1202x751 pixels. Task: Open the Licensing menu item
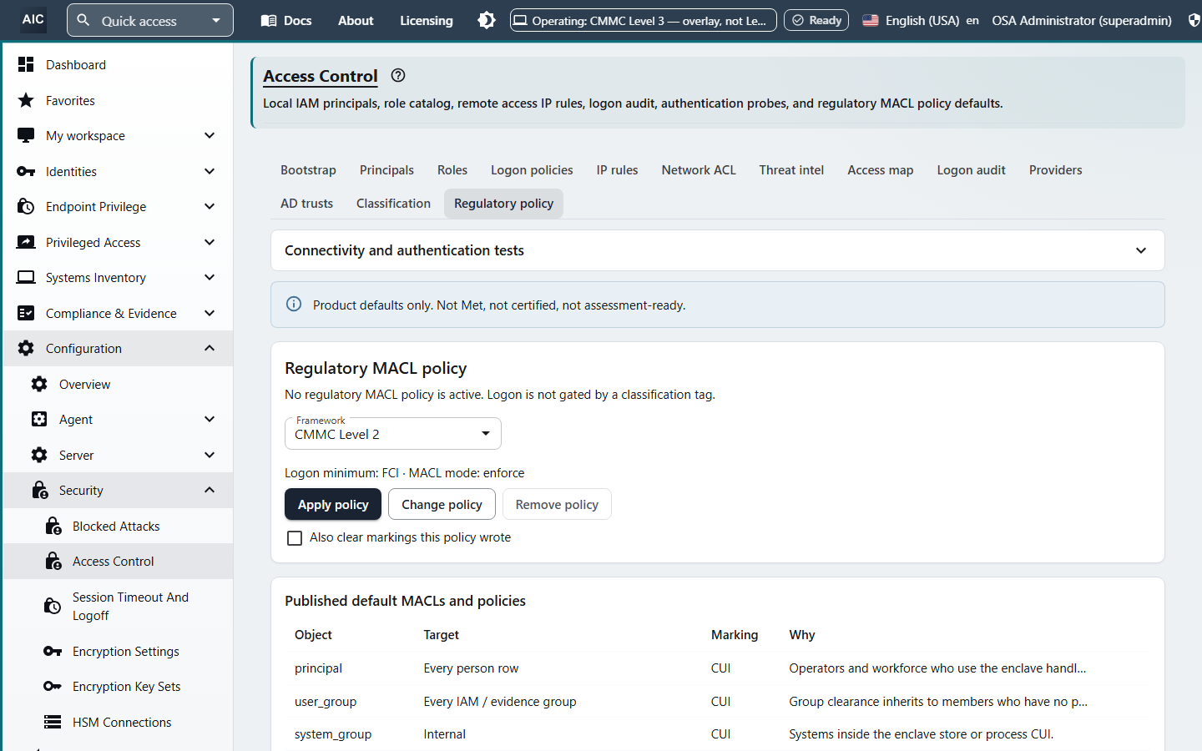[x=427, y=20]
